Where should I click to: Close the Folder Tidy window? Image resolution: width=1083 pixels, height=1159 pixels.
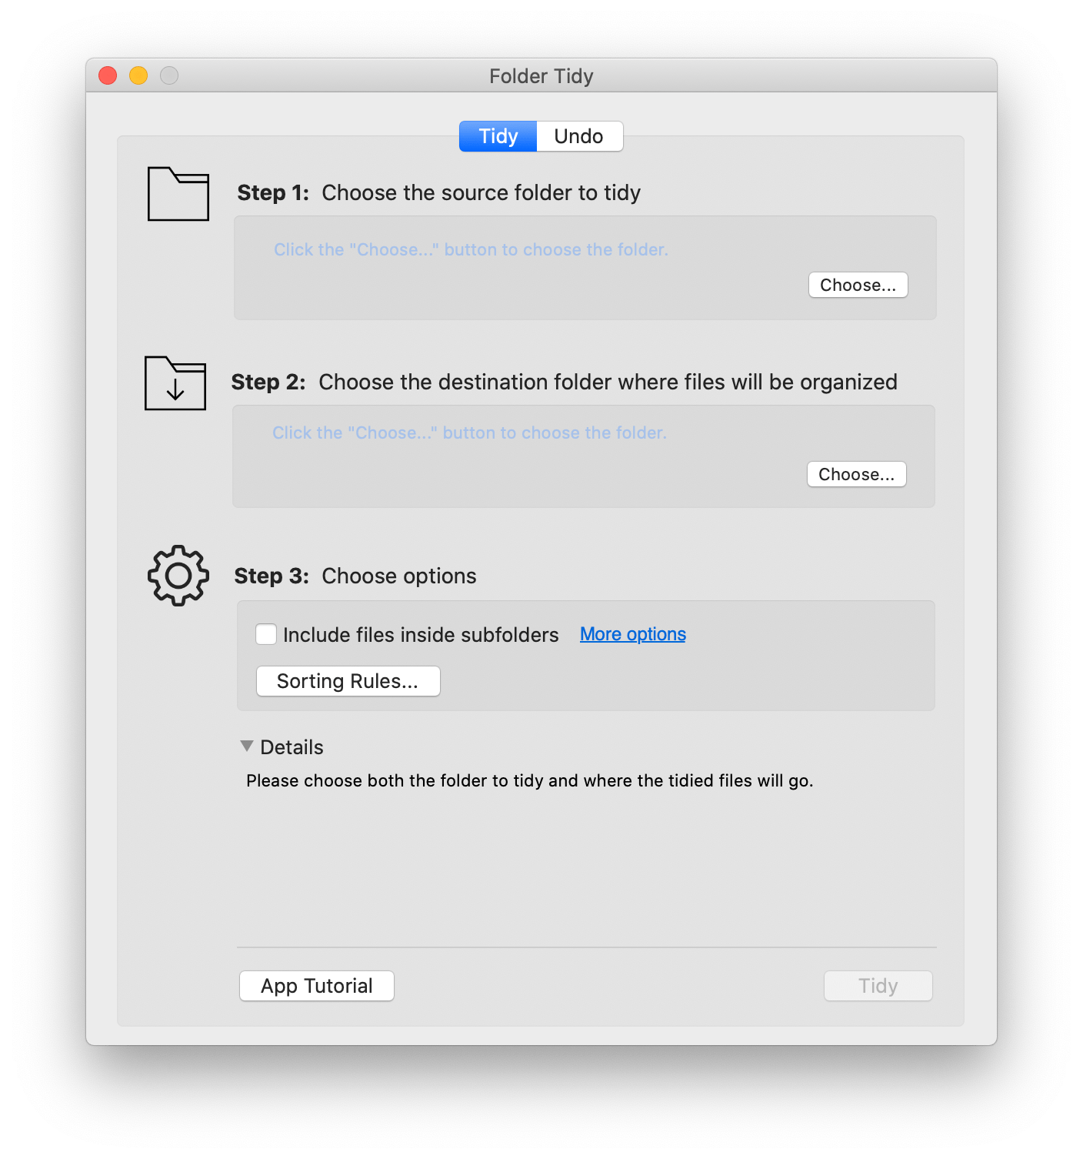(x=108, y=75)
